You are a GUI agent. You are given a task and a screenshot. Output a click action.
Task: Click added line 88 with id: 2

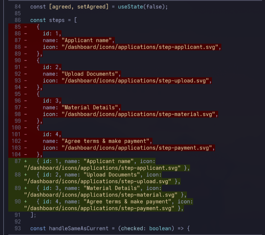[99, 175]
